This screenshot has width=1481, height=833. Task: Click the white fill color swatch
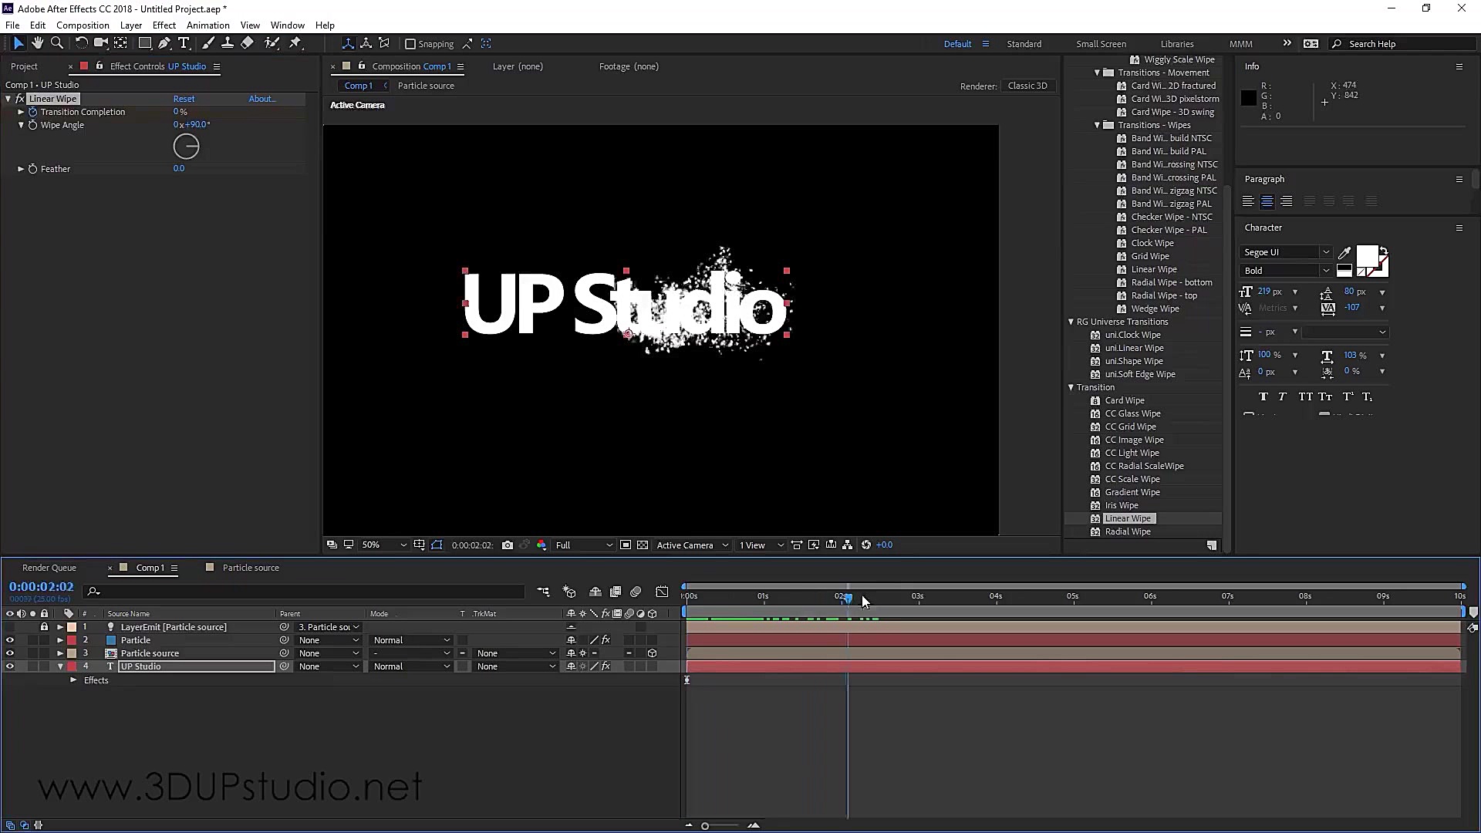(x=1366, y=255)
